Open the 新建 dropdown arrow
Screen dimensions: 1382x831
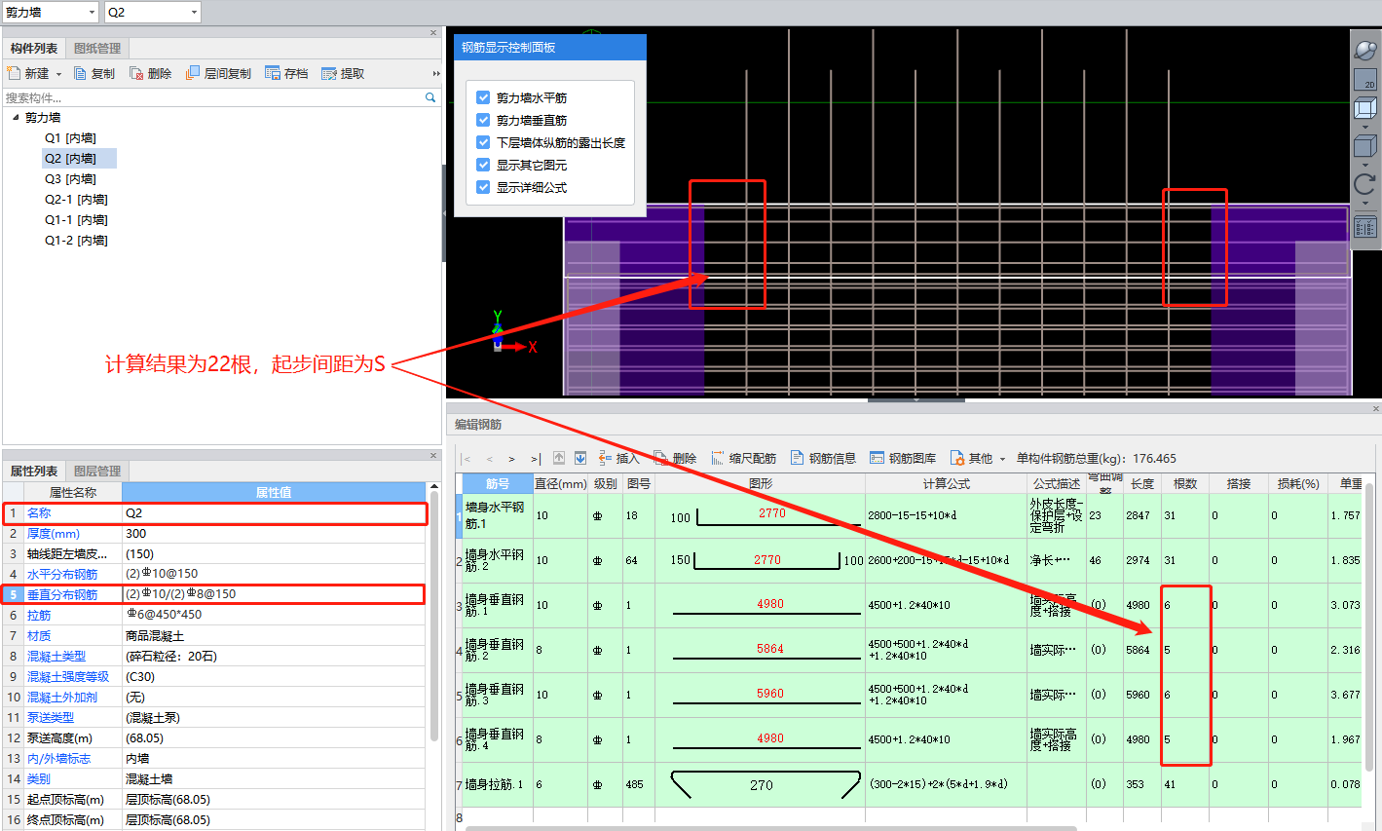58,74
